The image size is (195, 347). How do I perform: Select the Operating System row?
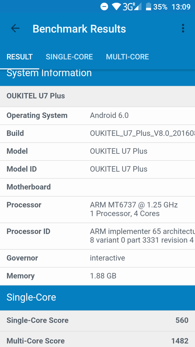(97, 116)
